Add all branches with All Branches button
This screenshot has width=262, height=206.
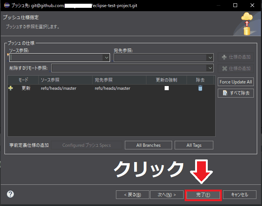coord(148,145)
